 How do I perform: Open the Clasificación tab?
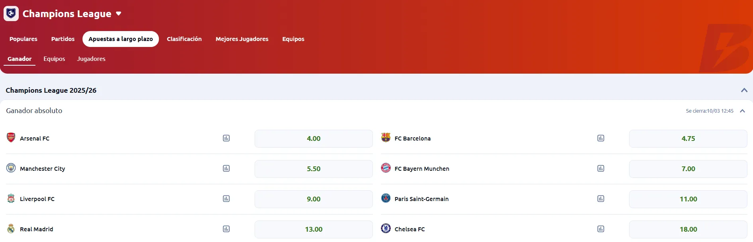click(184, 39)
